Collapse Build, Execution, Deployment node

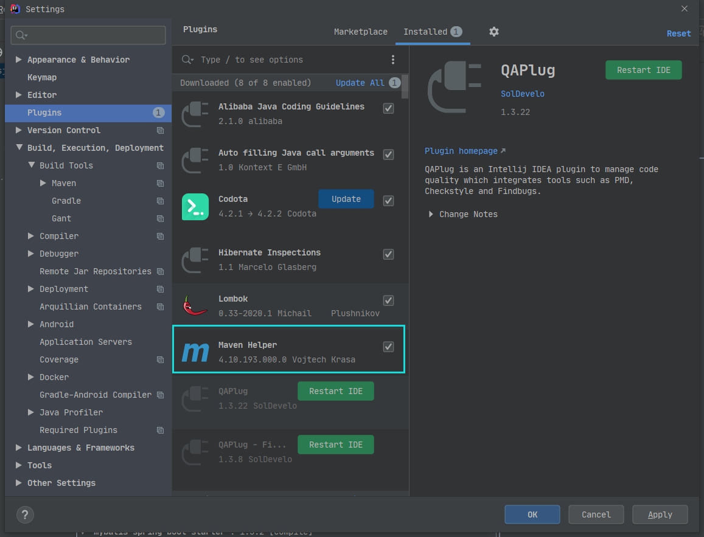[x=19, y=147]
